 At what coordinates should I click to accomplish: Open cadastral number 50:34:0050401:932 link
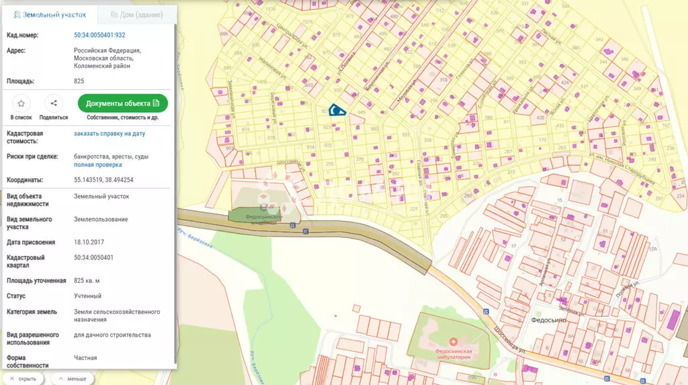click(99, 35)
